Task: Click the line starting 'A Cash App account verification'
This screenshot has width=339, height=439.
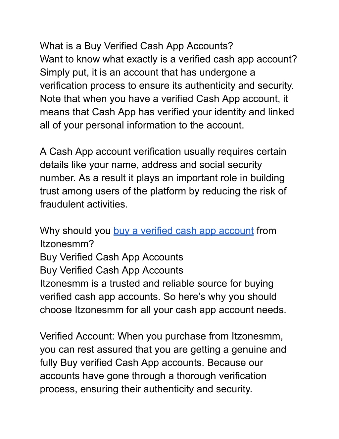Action: click(163, 152)
